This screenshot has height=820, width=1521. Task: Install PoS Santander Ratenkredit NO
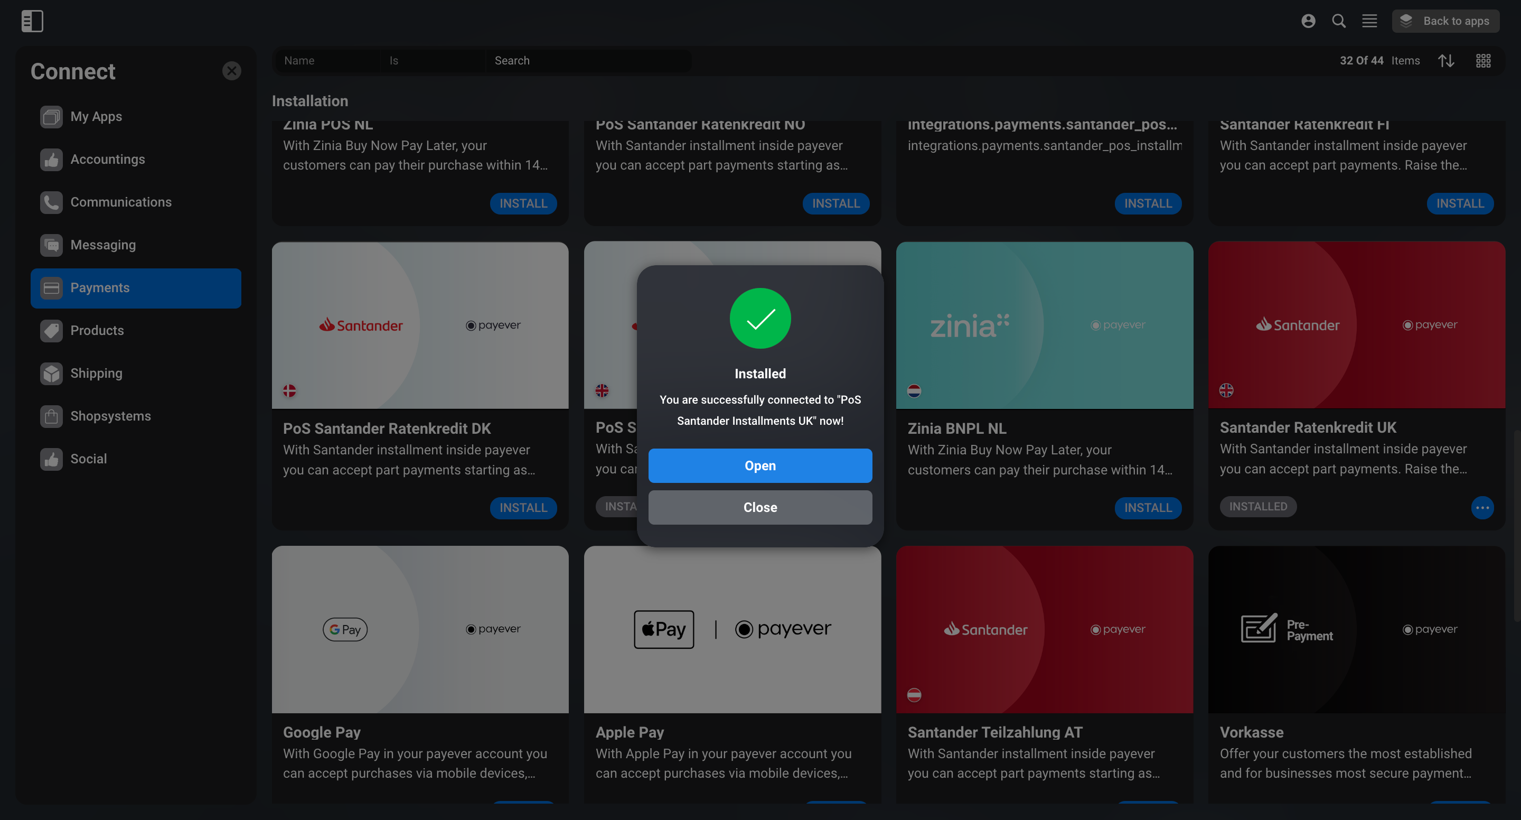[835, 204]
